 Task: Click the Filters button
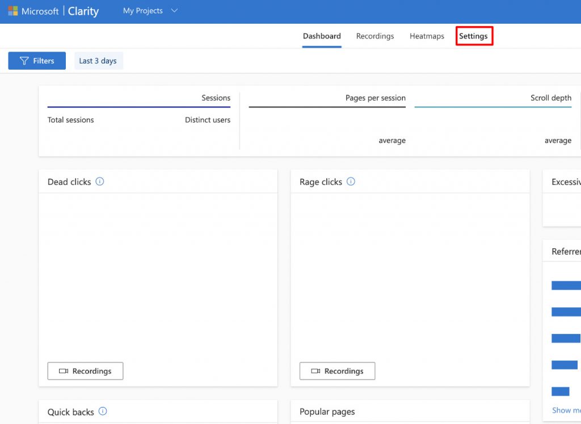pyautogui.click(x=37, y=61)
